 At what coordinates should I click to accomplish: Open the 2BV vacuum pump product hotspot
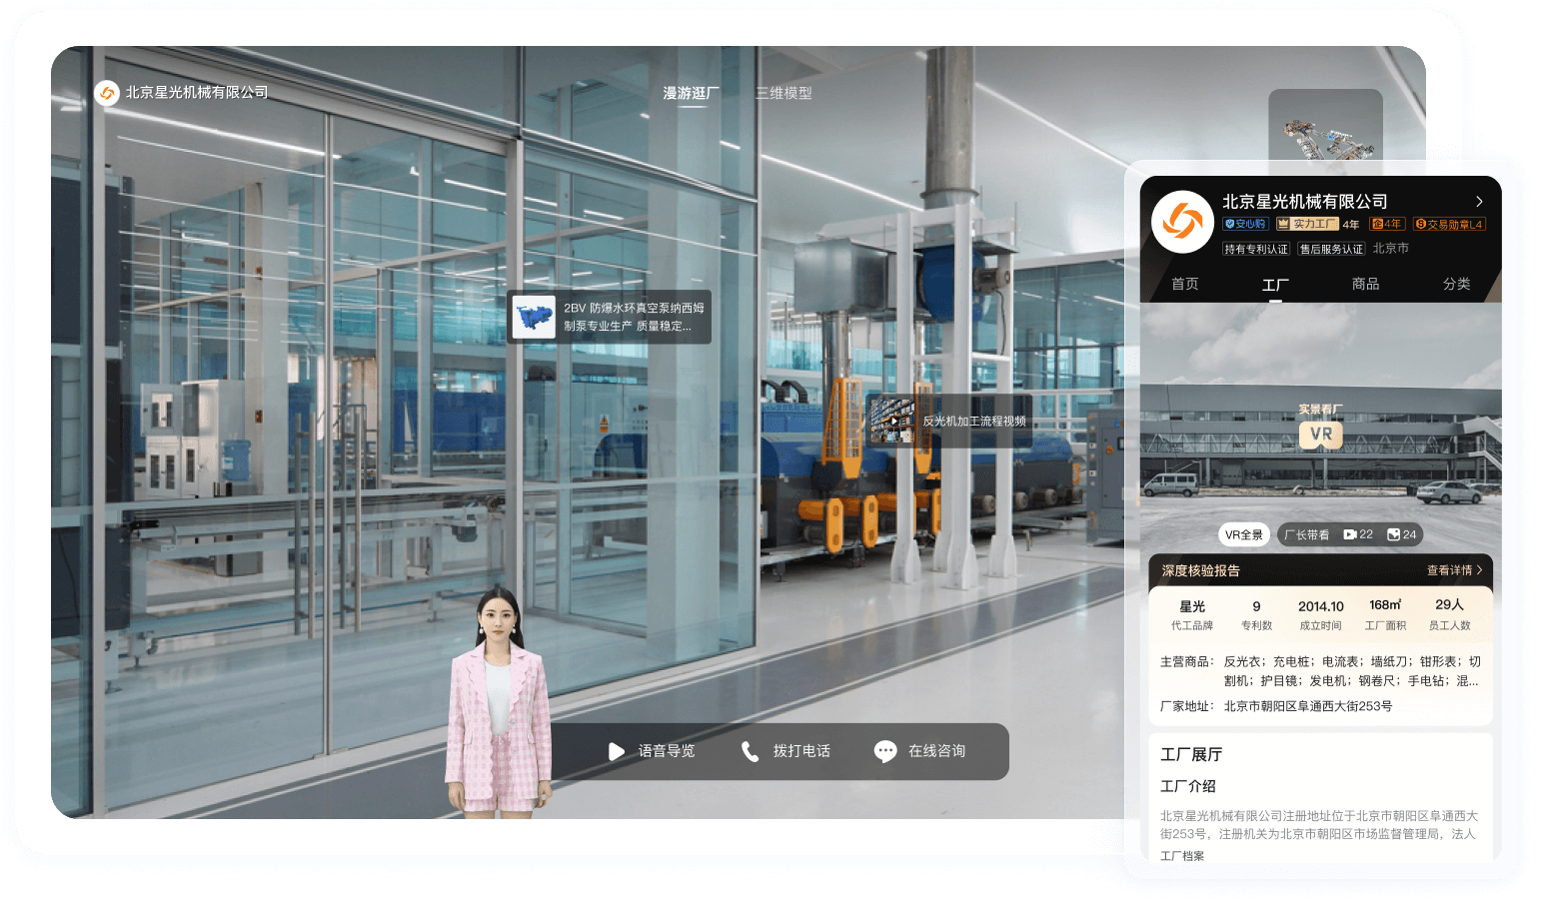(x=609, y=318)
